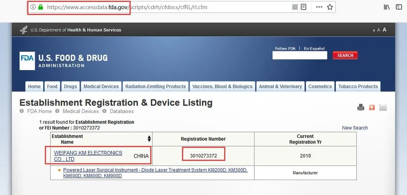Image resolution: width=407 pixels, height=195 pixels.
Task: Toggle the browser sidebar icon
Action: pos(399,7)
